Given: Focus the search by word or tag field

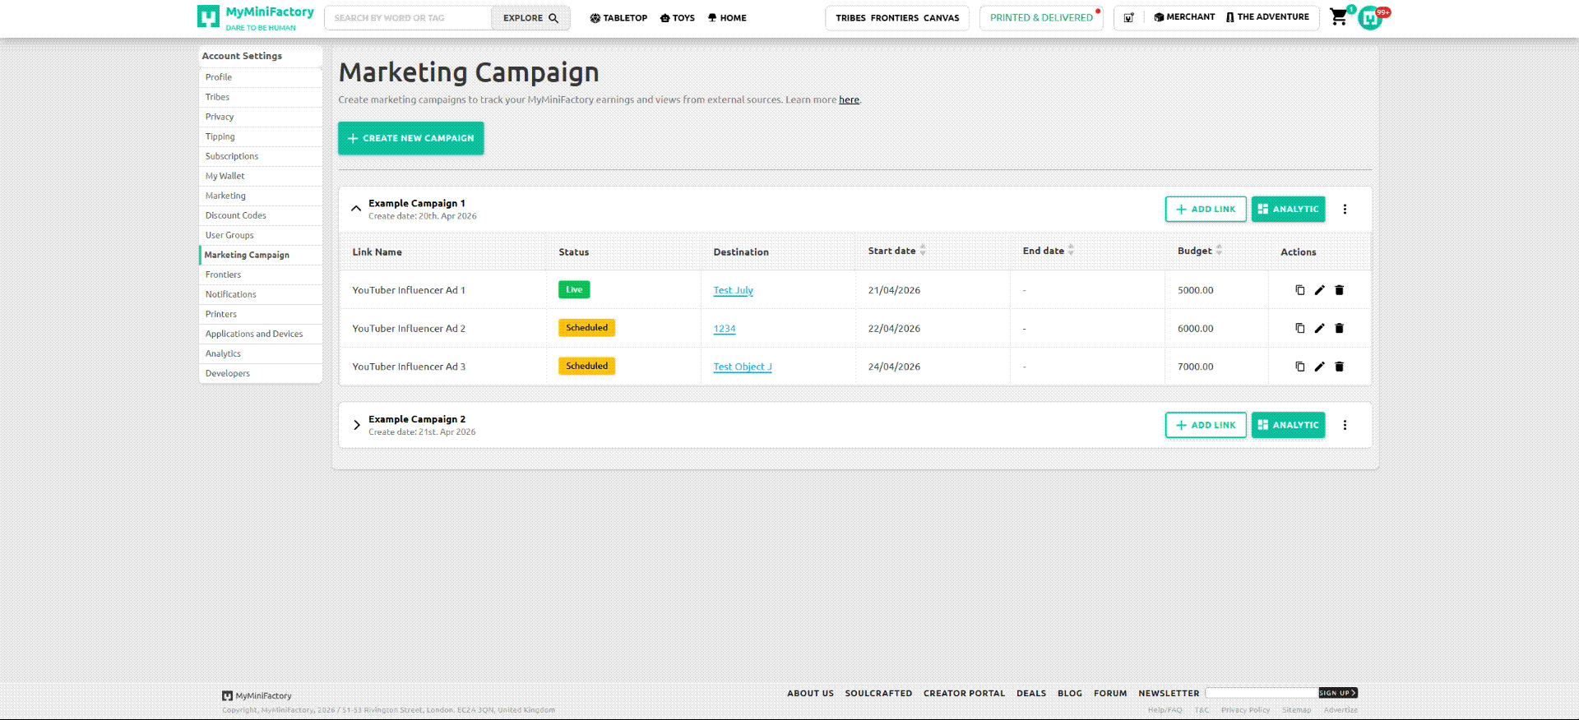Looking at the screenshot, I should coord(408,18).
